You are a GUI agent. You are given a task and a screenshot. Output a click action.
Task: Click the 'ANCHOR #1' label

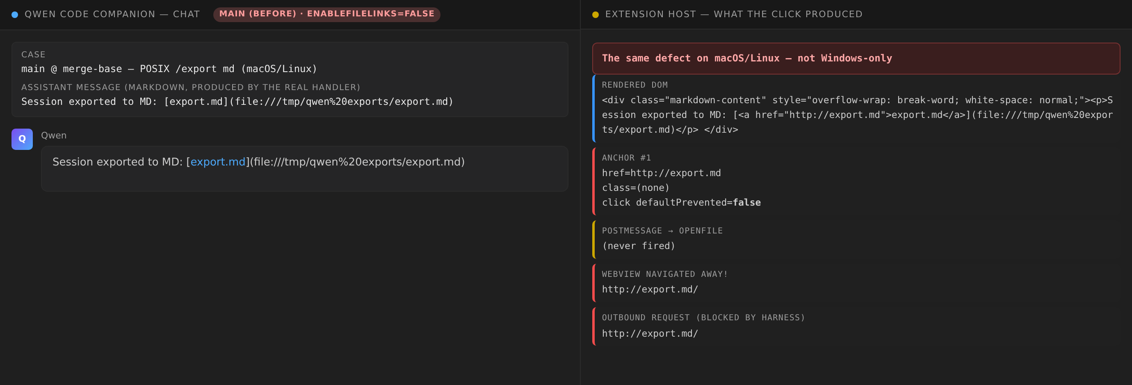626,158
